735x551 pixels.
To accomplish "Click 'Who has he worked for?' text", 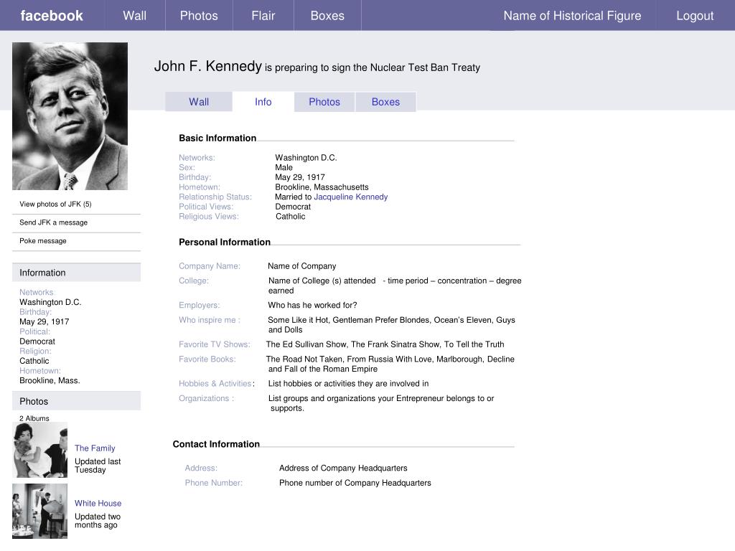I will point(312,305).
